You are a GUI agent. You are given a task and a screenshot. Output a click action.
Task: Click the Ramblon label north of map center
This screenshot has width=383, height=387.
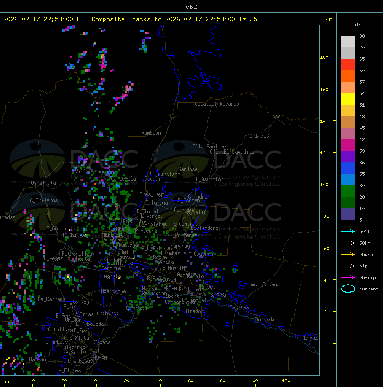(151, 133)
